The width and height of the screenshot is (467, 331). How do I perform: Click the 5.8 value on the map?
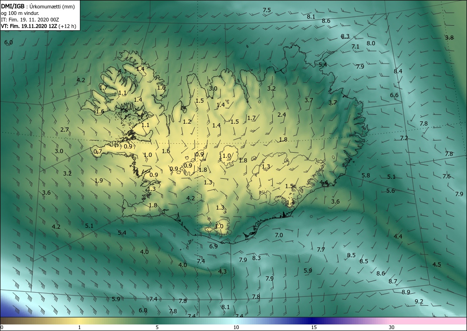pos(366,176)
